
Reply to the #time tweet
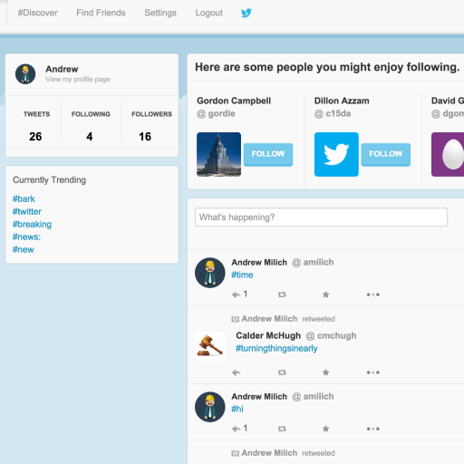236,295
